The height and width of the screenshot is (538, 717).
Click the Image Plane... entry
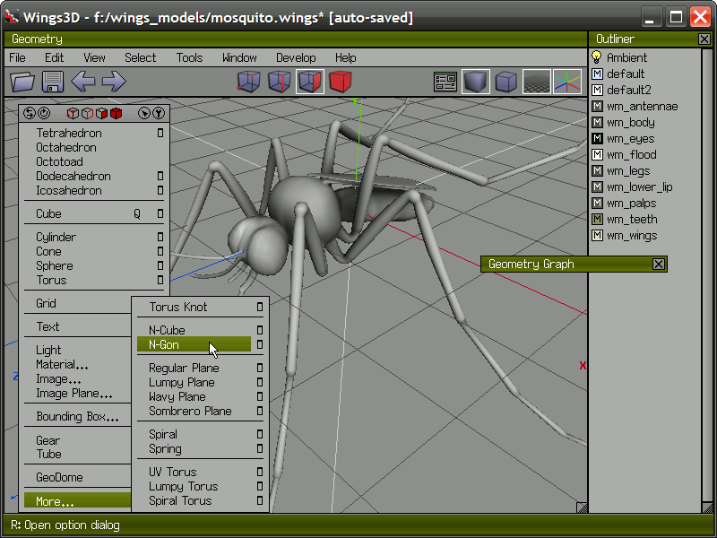(x=74, y=394)
